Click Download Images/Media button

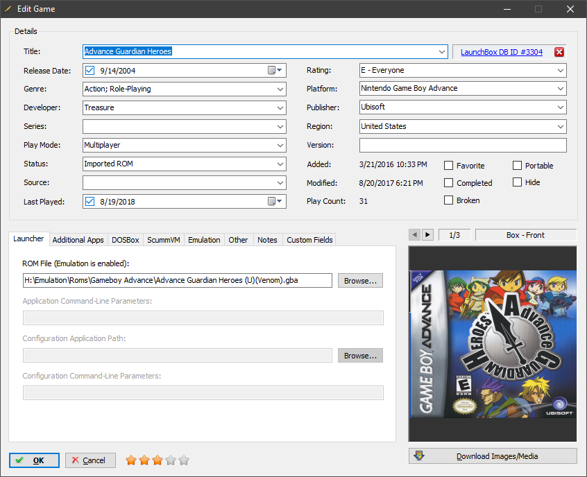click(x=493, y=456)
